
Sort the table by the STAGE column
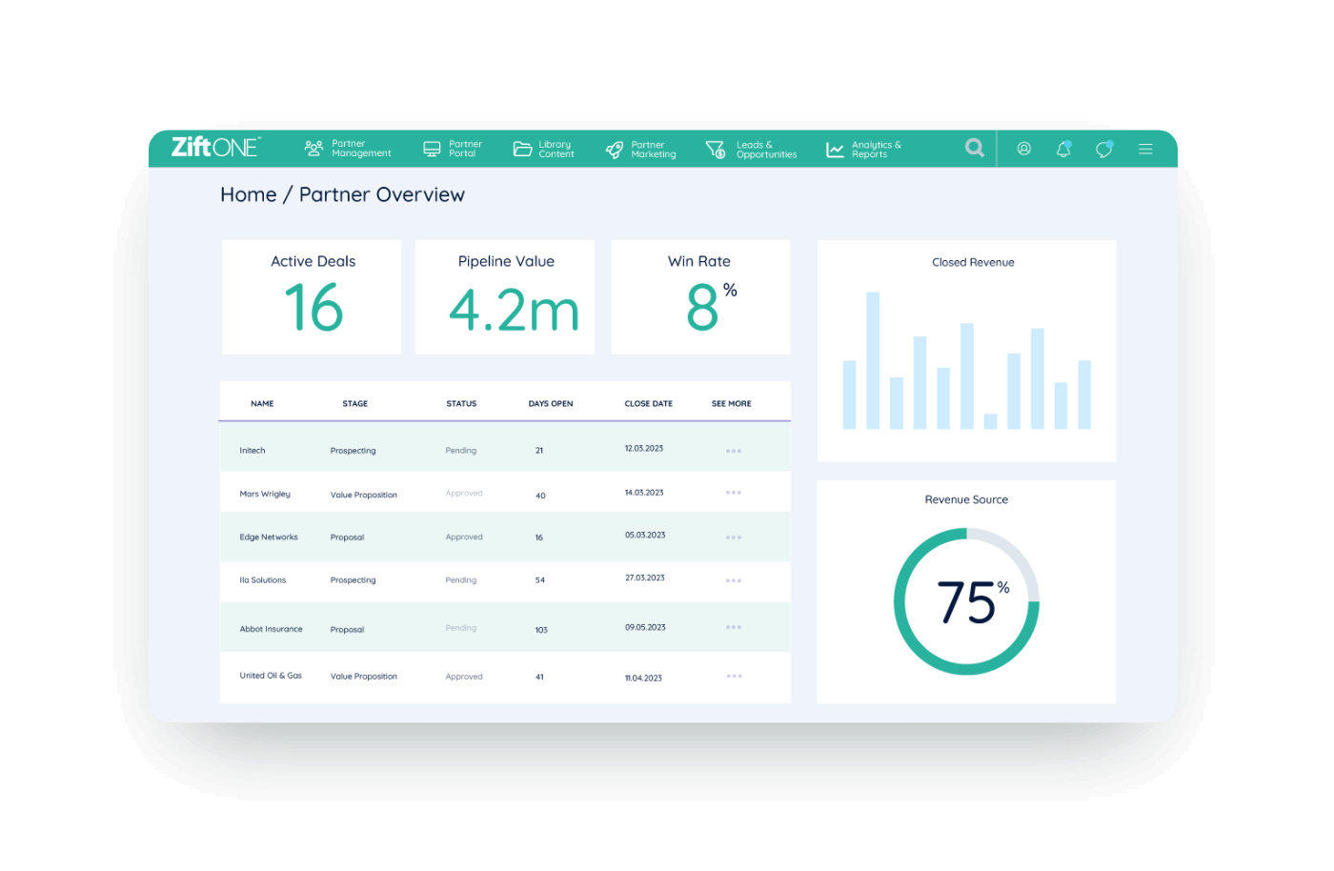[354, 403]
